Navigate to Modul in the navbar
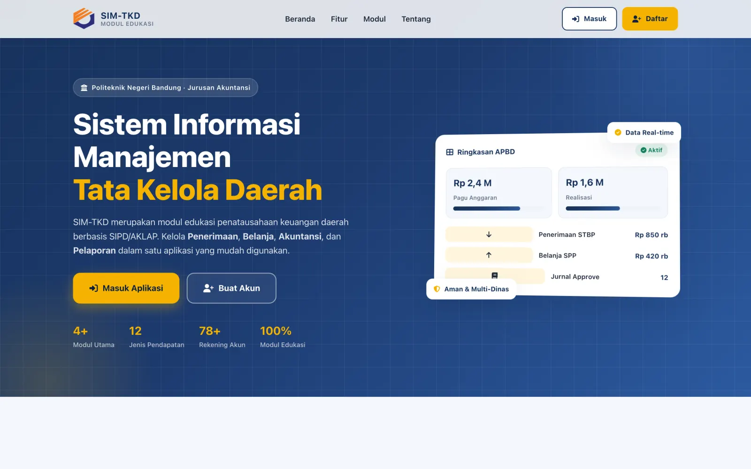 pos(375,19)
